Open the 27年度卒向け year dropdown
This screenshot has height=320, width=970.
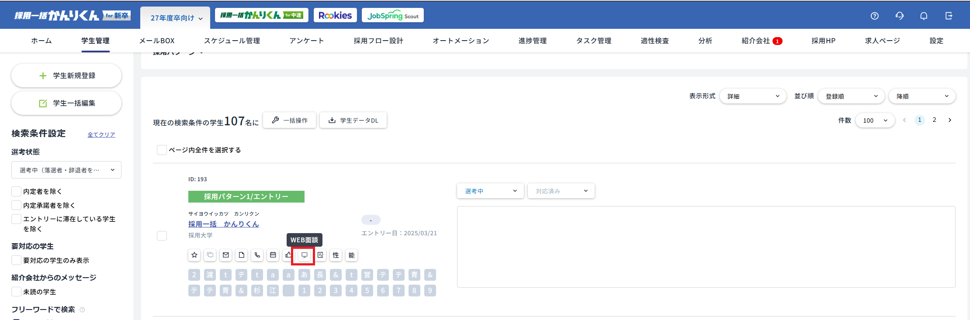tap(176, 18)
